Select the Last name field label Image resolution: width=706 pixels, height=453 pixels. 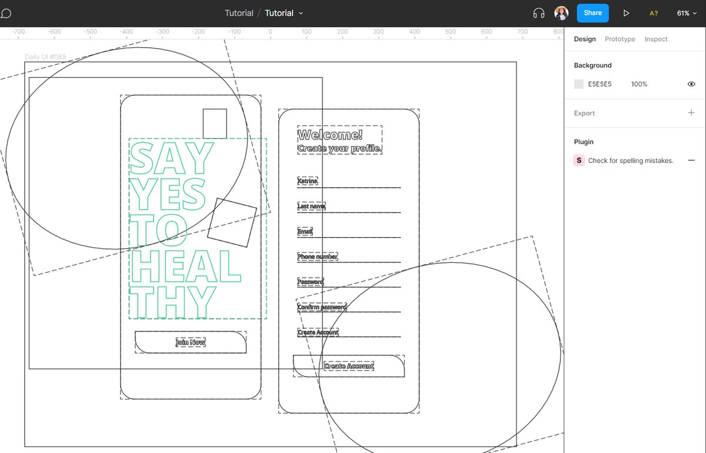311,206
